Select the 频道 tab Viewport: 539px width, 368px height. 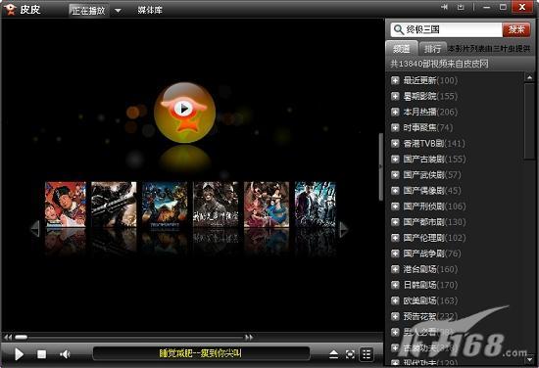(x=402, y=48)
